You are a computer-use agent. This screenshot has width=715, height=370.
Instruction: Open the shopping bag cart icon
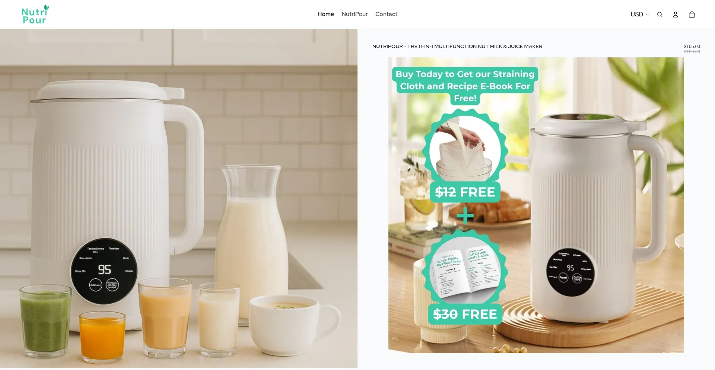(x=692, y=15)
